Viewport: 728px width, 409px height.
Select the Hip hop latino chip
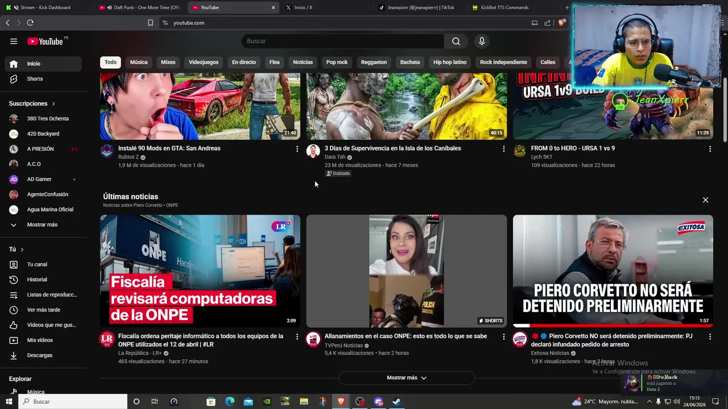coord(450,62)
